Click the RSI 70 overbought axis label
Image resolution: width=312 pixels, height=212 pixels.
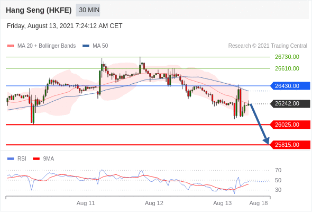point(278,170)
